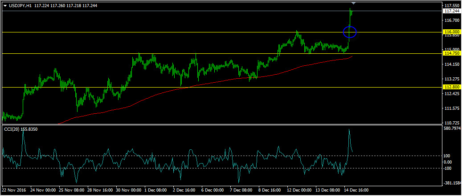
Task: Click the 117.550 price scale value
Action: click(453, 6)
